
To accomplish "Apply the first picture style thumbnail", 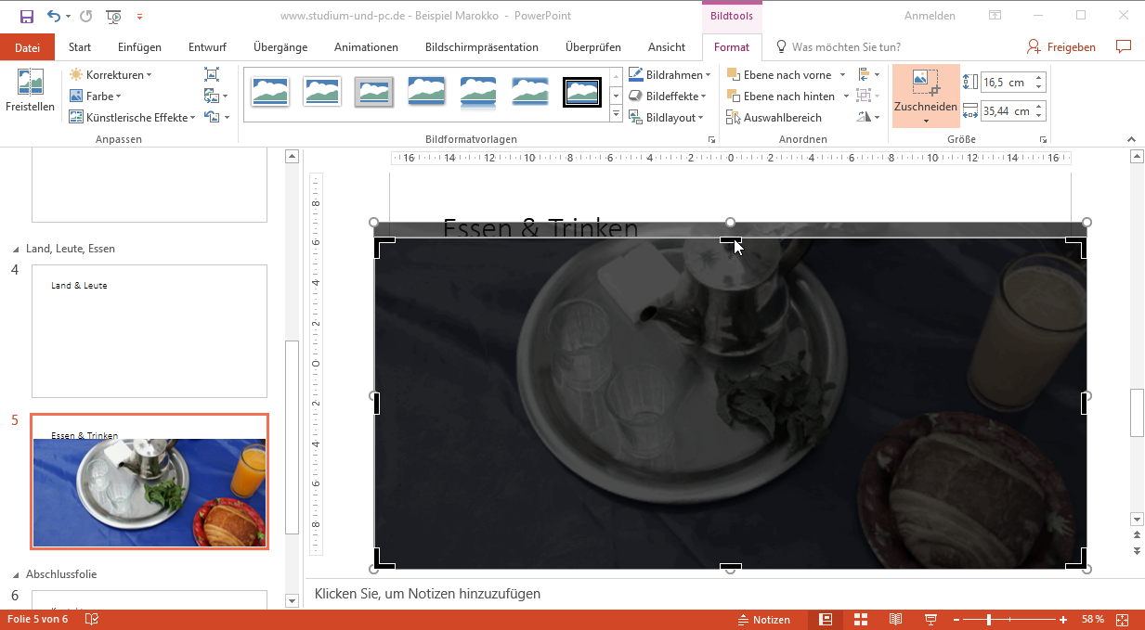I will coord(270,92).
